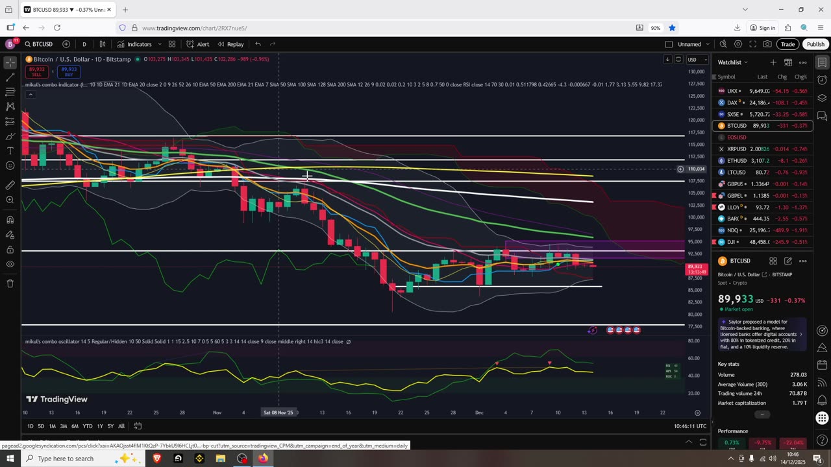831x467 pixels.
Task: Collapse the indicator legend chevron
Action: point(30,95)
